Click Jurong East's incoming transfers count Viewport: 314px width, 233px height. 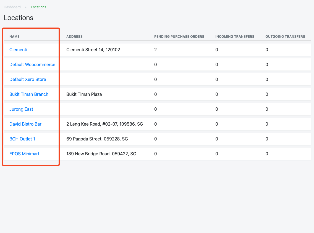click(217, 109)
